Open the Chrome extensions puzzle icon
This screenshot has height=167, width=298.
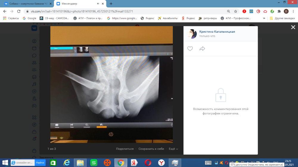(279, 11)
